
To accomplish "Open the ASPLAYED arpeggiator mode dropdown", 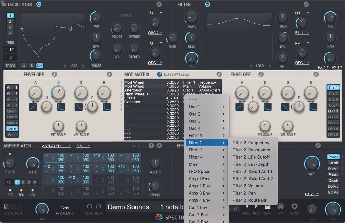I will pyautogui.click(x=56, y=146).
